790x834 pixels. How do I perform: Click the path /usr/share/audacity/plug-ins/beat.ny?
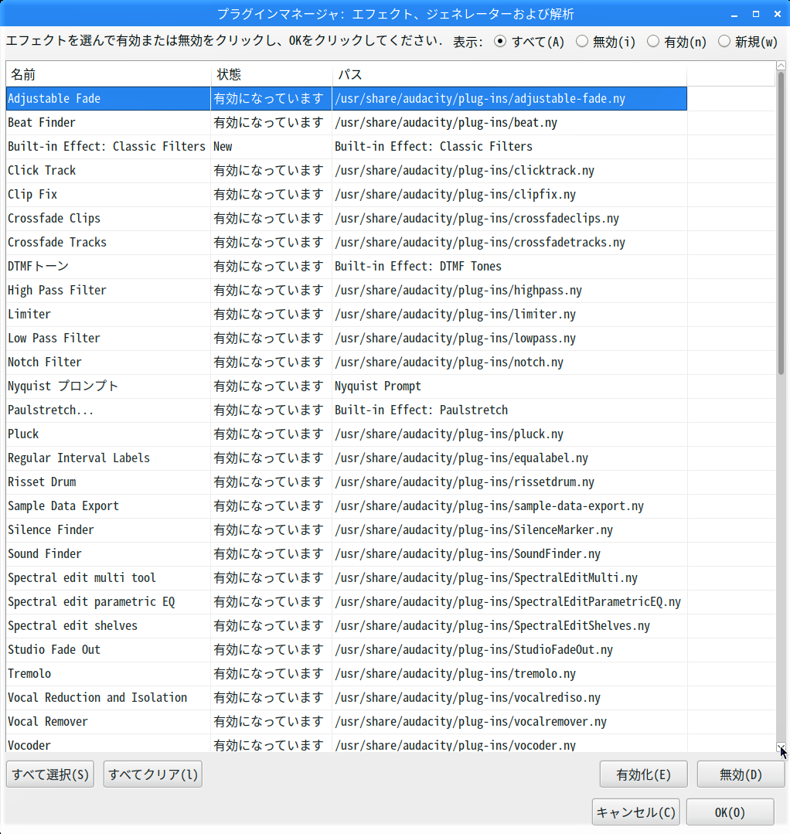coord(446,122)
